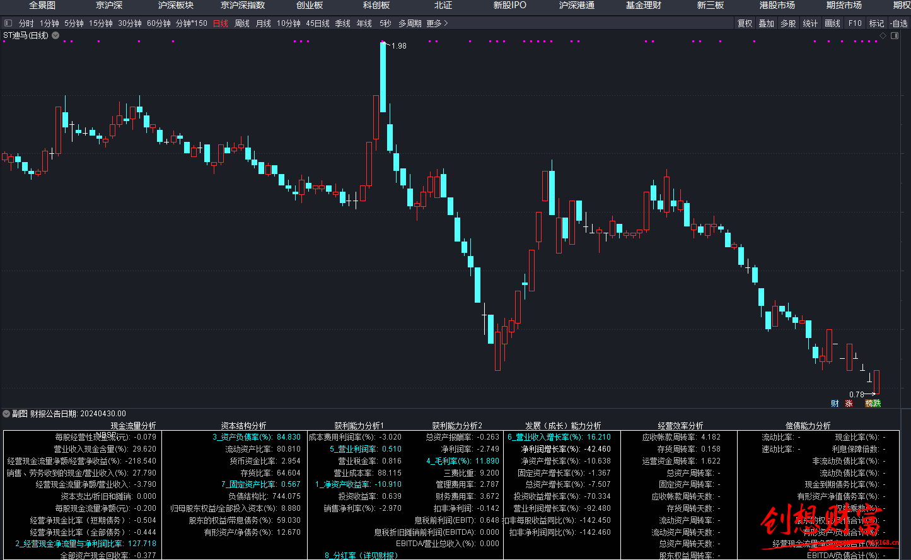
Task: Click the green 跌 event badge
Action: pyautogui.click(x=877, y=403)
